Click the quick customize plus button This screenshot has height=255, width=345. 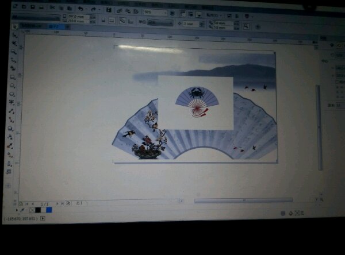258,27
